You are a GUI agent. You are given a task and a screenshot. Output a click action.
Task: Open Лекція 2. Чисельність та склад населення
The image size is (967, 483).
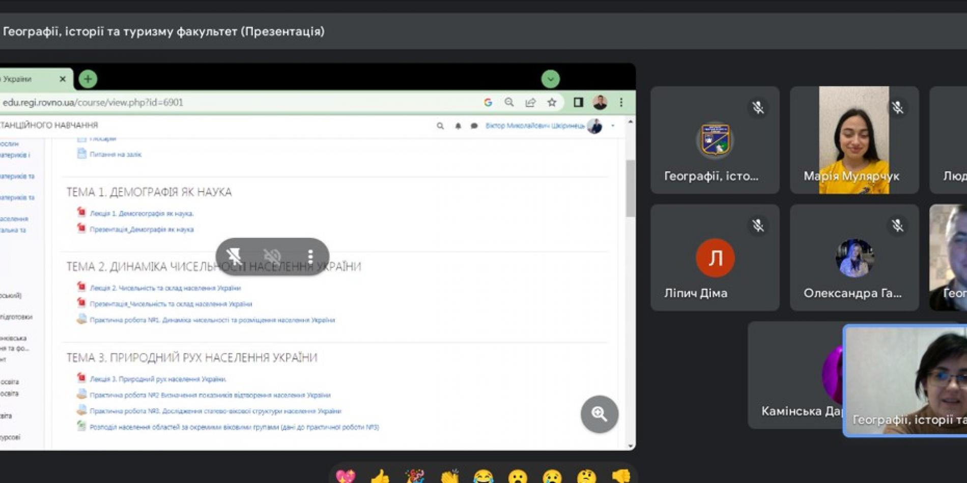(x=165, y=288)
